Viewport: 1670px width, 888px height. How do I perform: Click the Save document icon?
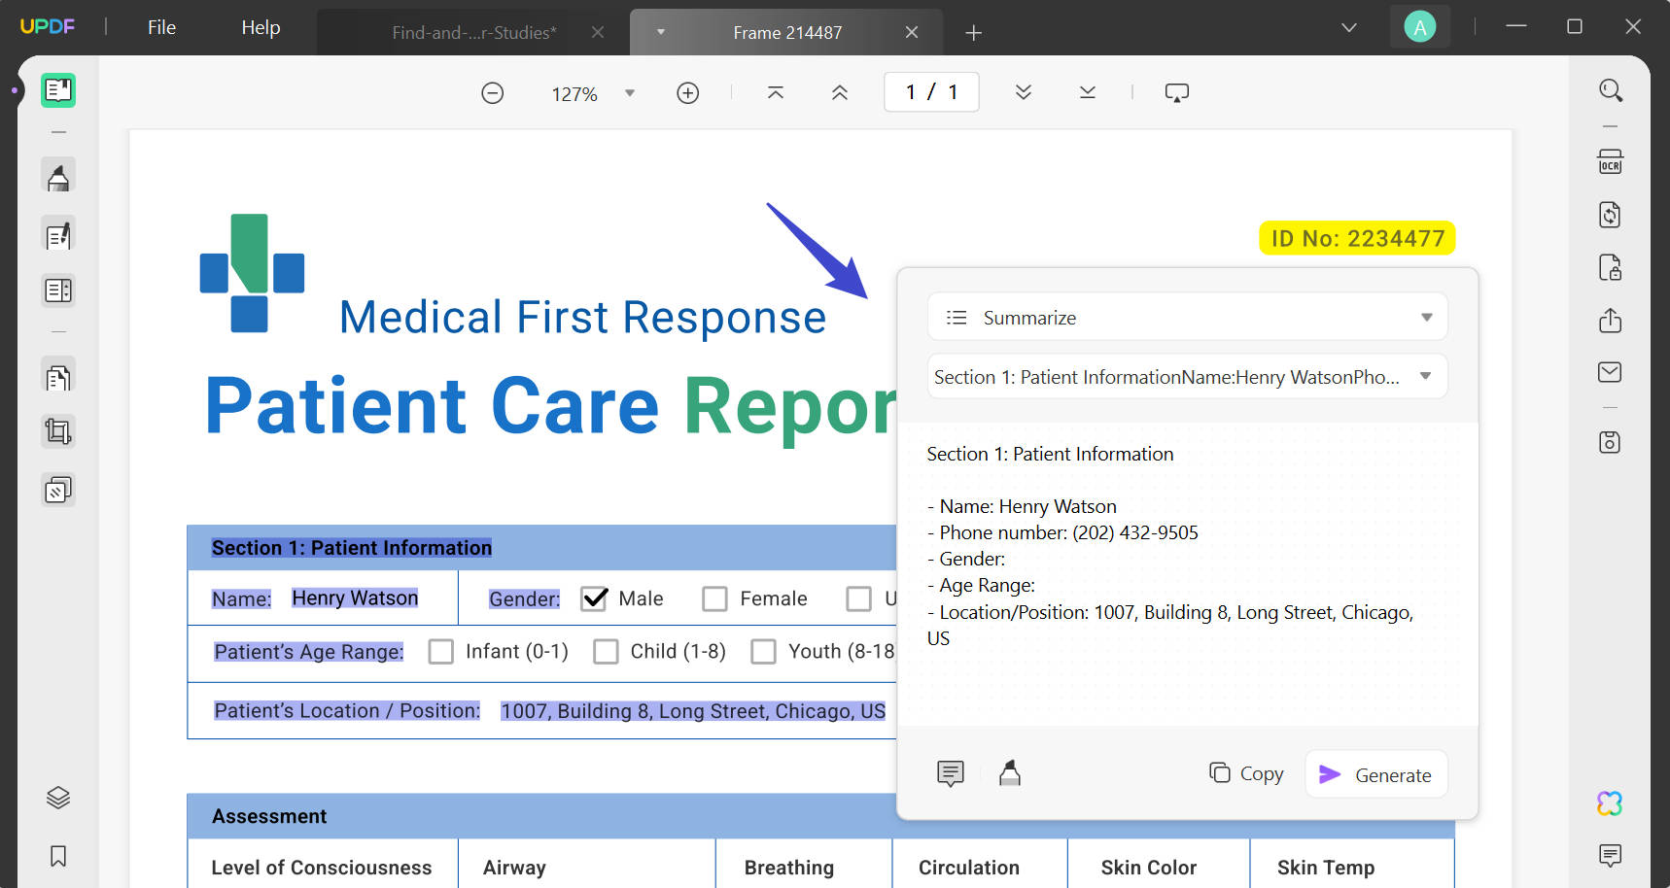pyautogui.click(x=1611, y=442)
